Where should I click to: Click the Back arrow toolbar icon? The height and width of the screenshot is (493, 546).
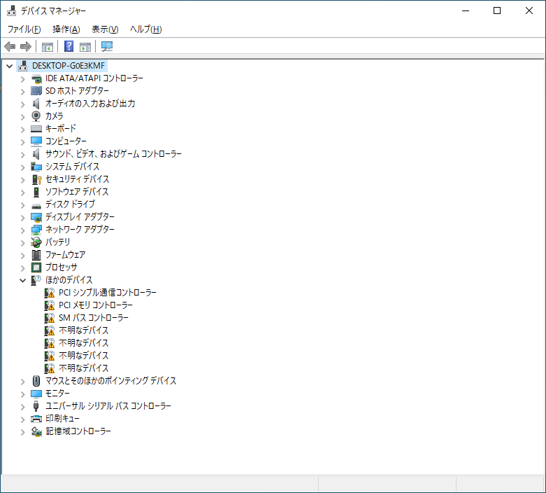[x=10, y=46]
